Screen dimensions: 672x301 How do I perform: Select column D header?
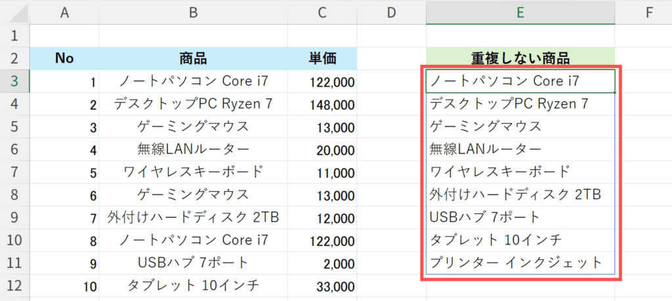pyautogui.click(x=391, y=12)
